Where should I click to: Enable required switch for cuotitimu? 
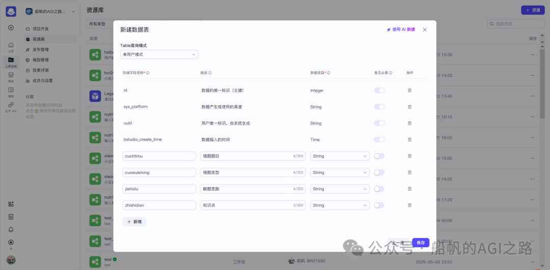[379, 156]
